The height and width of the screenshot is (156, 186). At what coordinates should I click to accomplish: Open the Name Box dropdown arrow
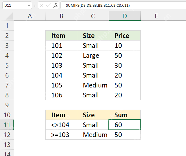28,5
